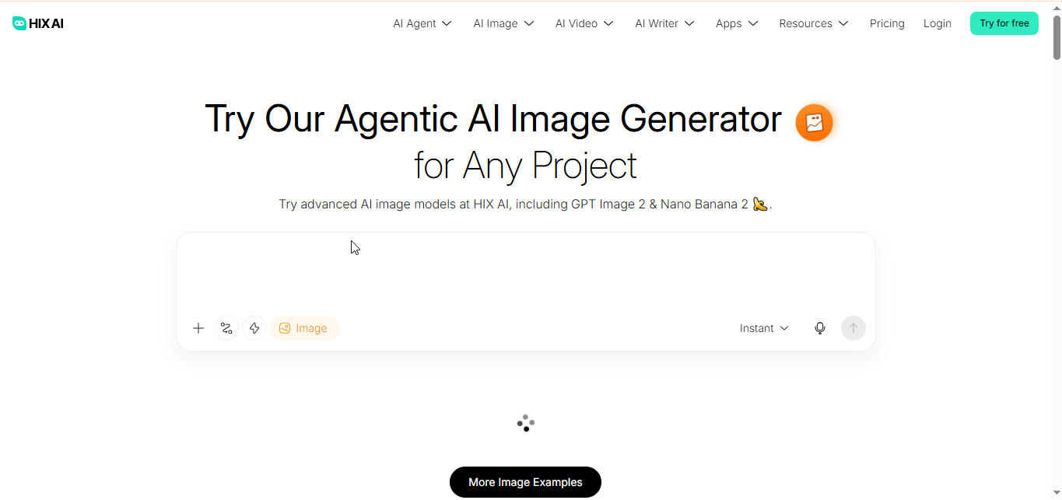
Task: Click the Login link
Action: point(938,23)
